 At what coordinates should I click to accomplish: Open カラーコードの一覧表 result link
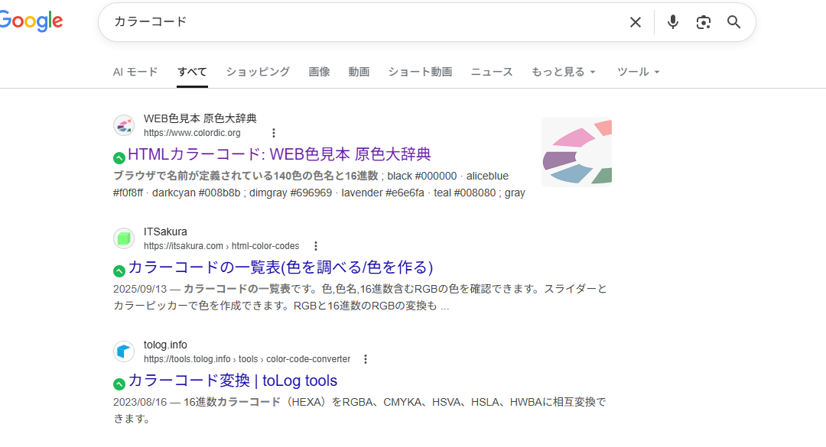(x=281, y=267)
